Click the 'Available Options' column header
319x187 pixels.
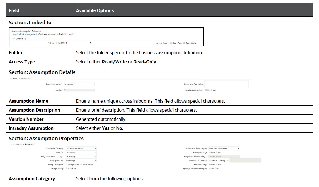click(x=95, y=10)
